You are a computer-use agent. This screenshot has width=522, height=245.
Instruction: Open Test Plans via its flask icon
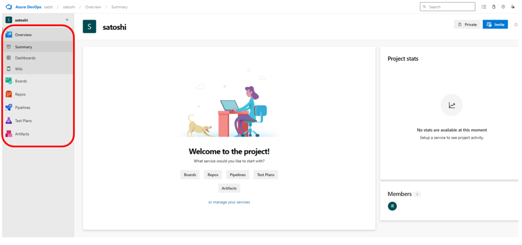point(9,120)
